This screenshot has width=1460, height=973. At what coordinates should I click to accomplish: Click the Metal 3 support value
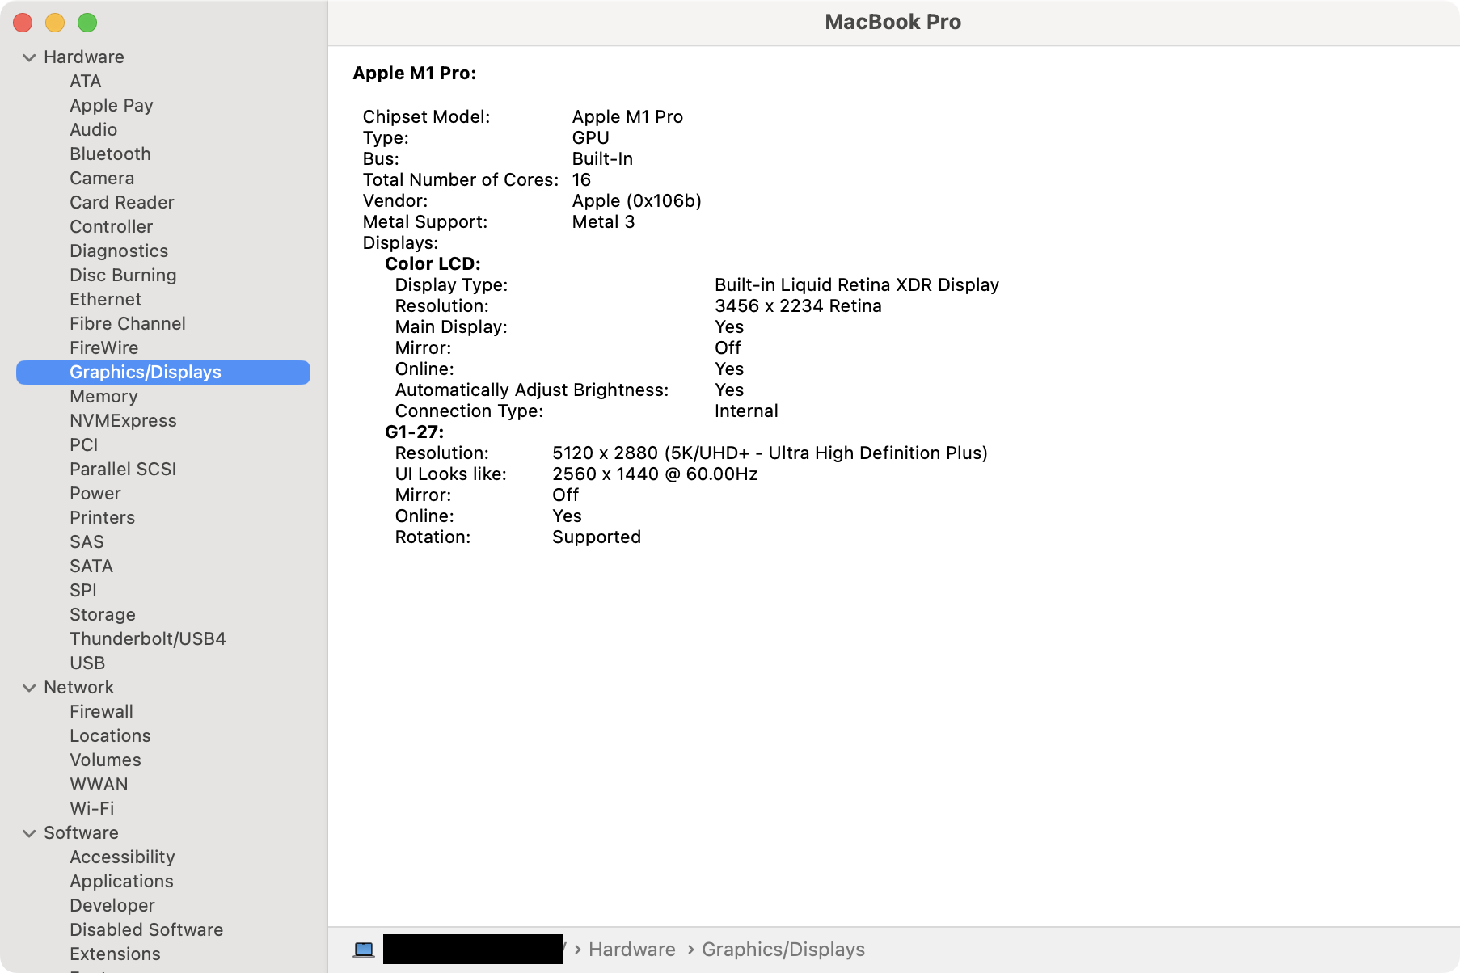(x=603, y=222)
